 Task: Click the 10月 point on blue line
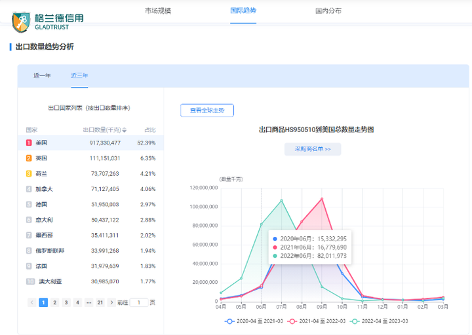click(x=342, y=273)
